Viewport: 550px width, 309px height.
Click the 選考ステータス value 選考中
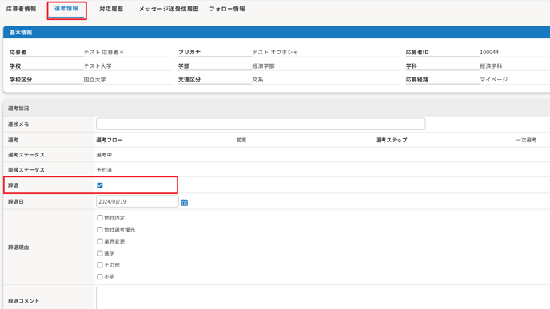[x=104, y=155]
